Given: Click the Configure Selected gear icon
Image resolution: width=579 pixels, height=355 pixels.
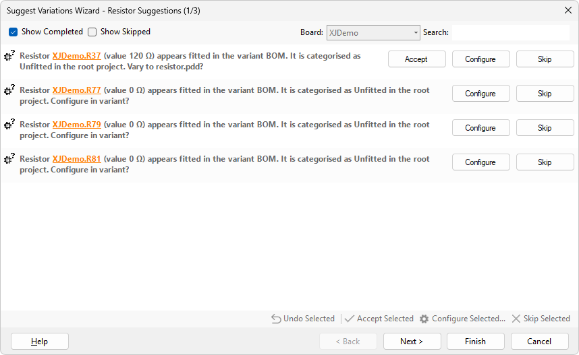Looking at the screenshot, I should (x=424, y=319).
